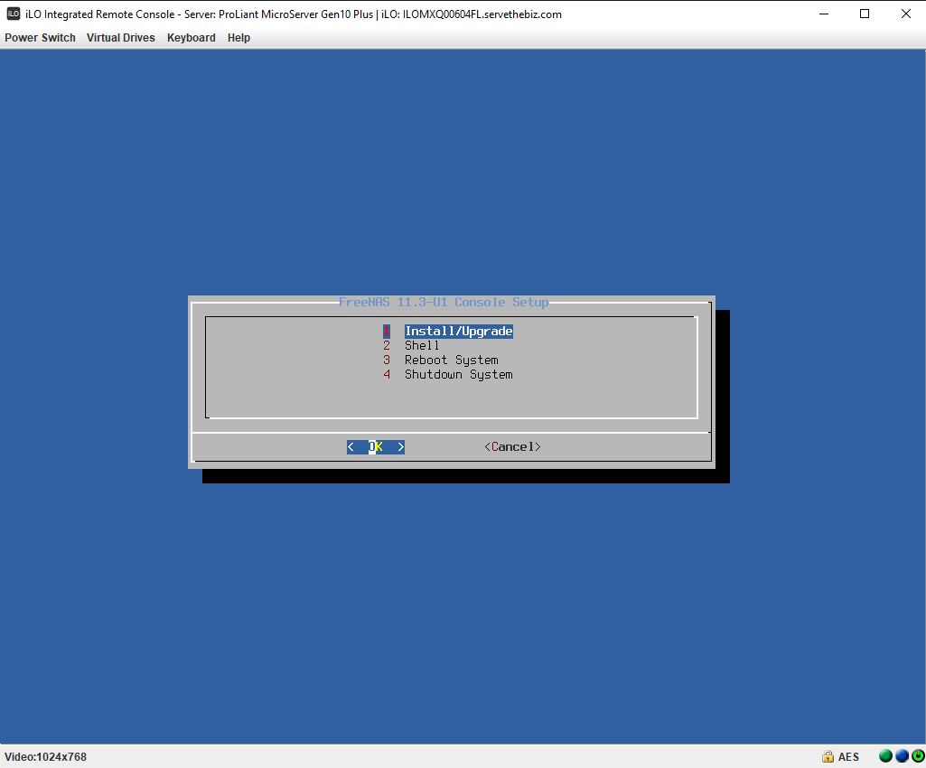Click the number 4 hotkey beside Shutdown System
Viewport: 926px width, 768px height.
(x=387, y=375)
